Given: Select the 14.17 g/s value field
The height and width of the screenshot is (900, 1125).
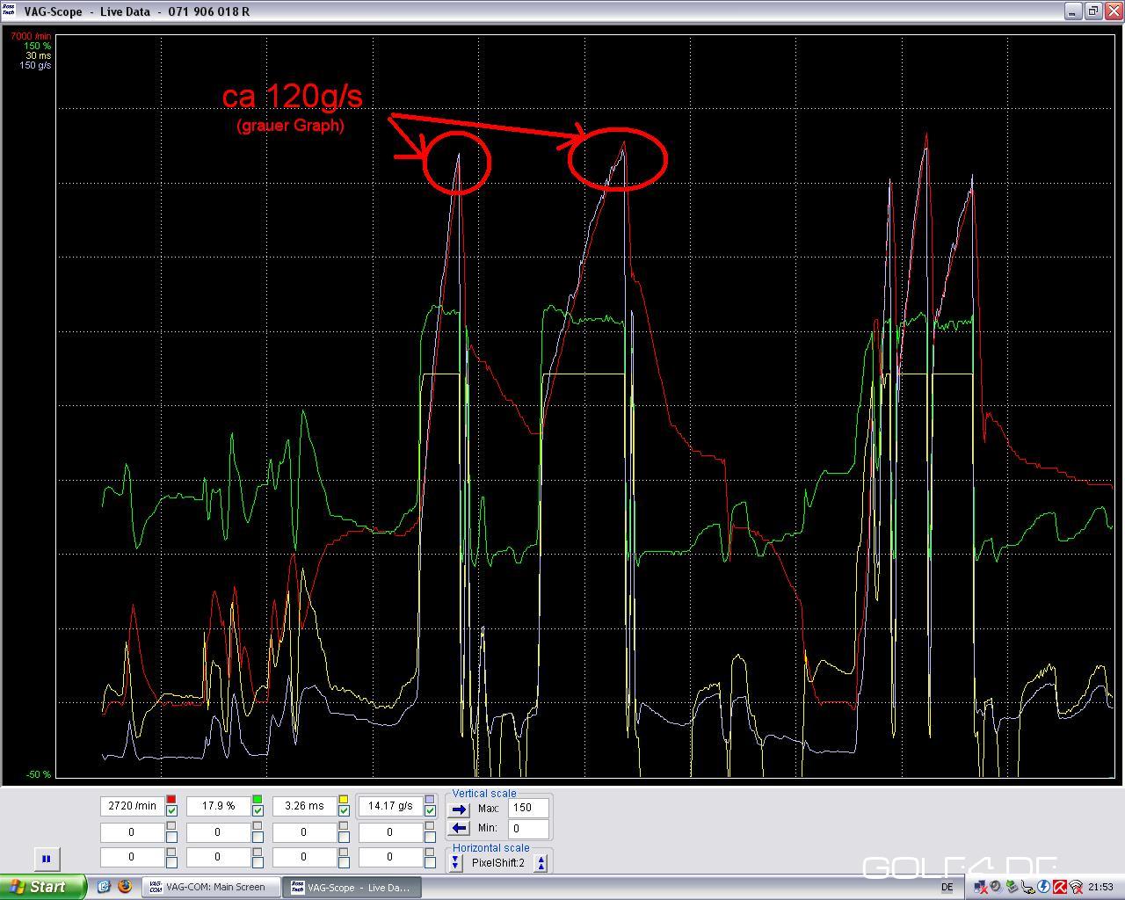Looking at the screenshot, I should click(x=390, y=806).
